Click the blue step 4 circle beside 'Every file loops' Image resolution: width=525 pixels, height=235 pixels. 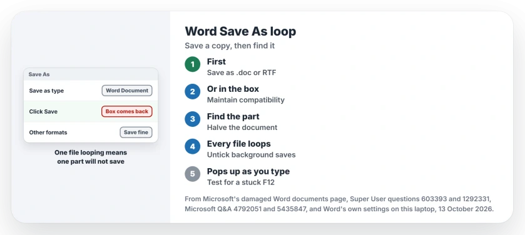tap(193, 146)
